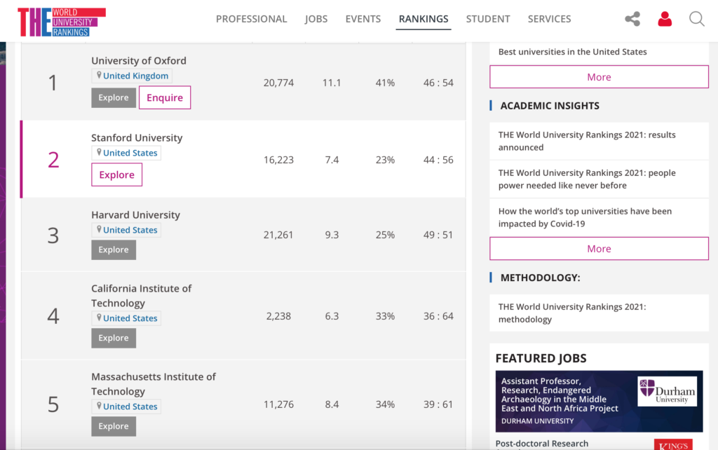The height and width of the screenshot is (450, 718).
Task: Open the Services menu
Action: coord(549,19)
